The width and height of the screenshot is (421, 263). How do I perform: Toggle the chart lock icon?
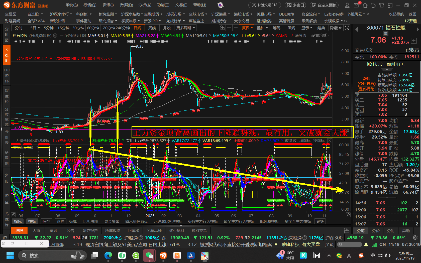(222, 28)
